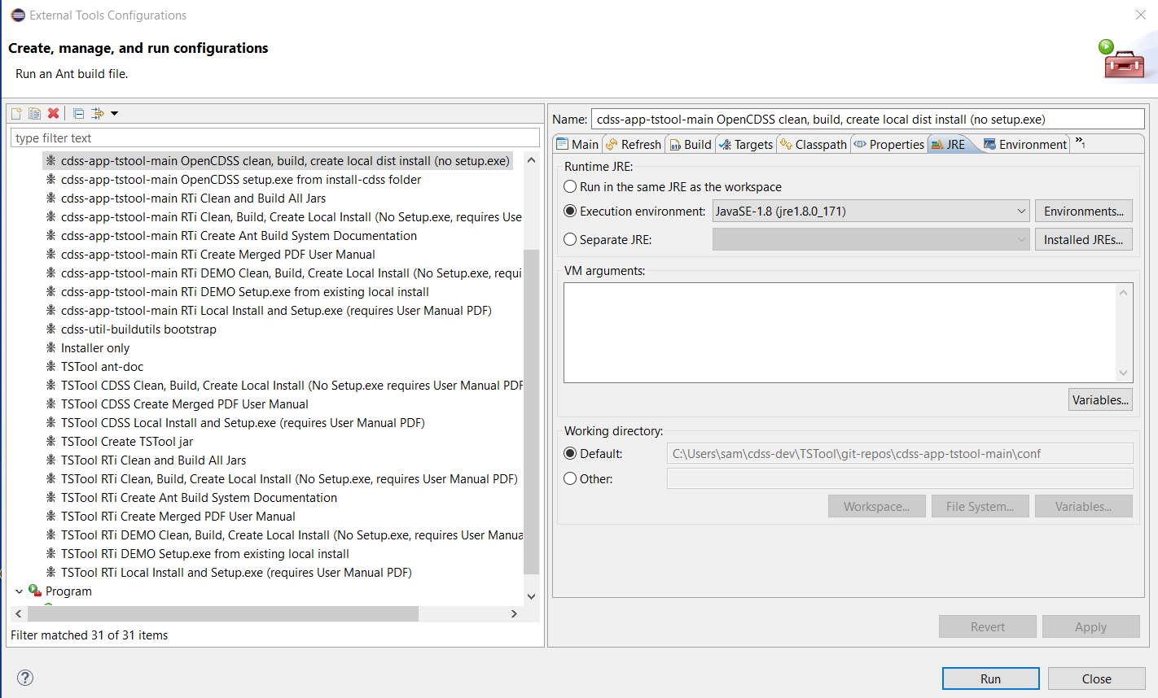Click the ant icon beside Installer only
Image resolution: width=1158 pixels, height=698 pixels.
50,348
